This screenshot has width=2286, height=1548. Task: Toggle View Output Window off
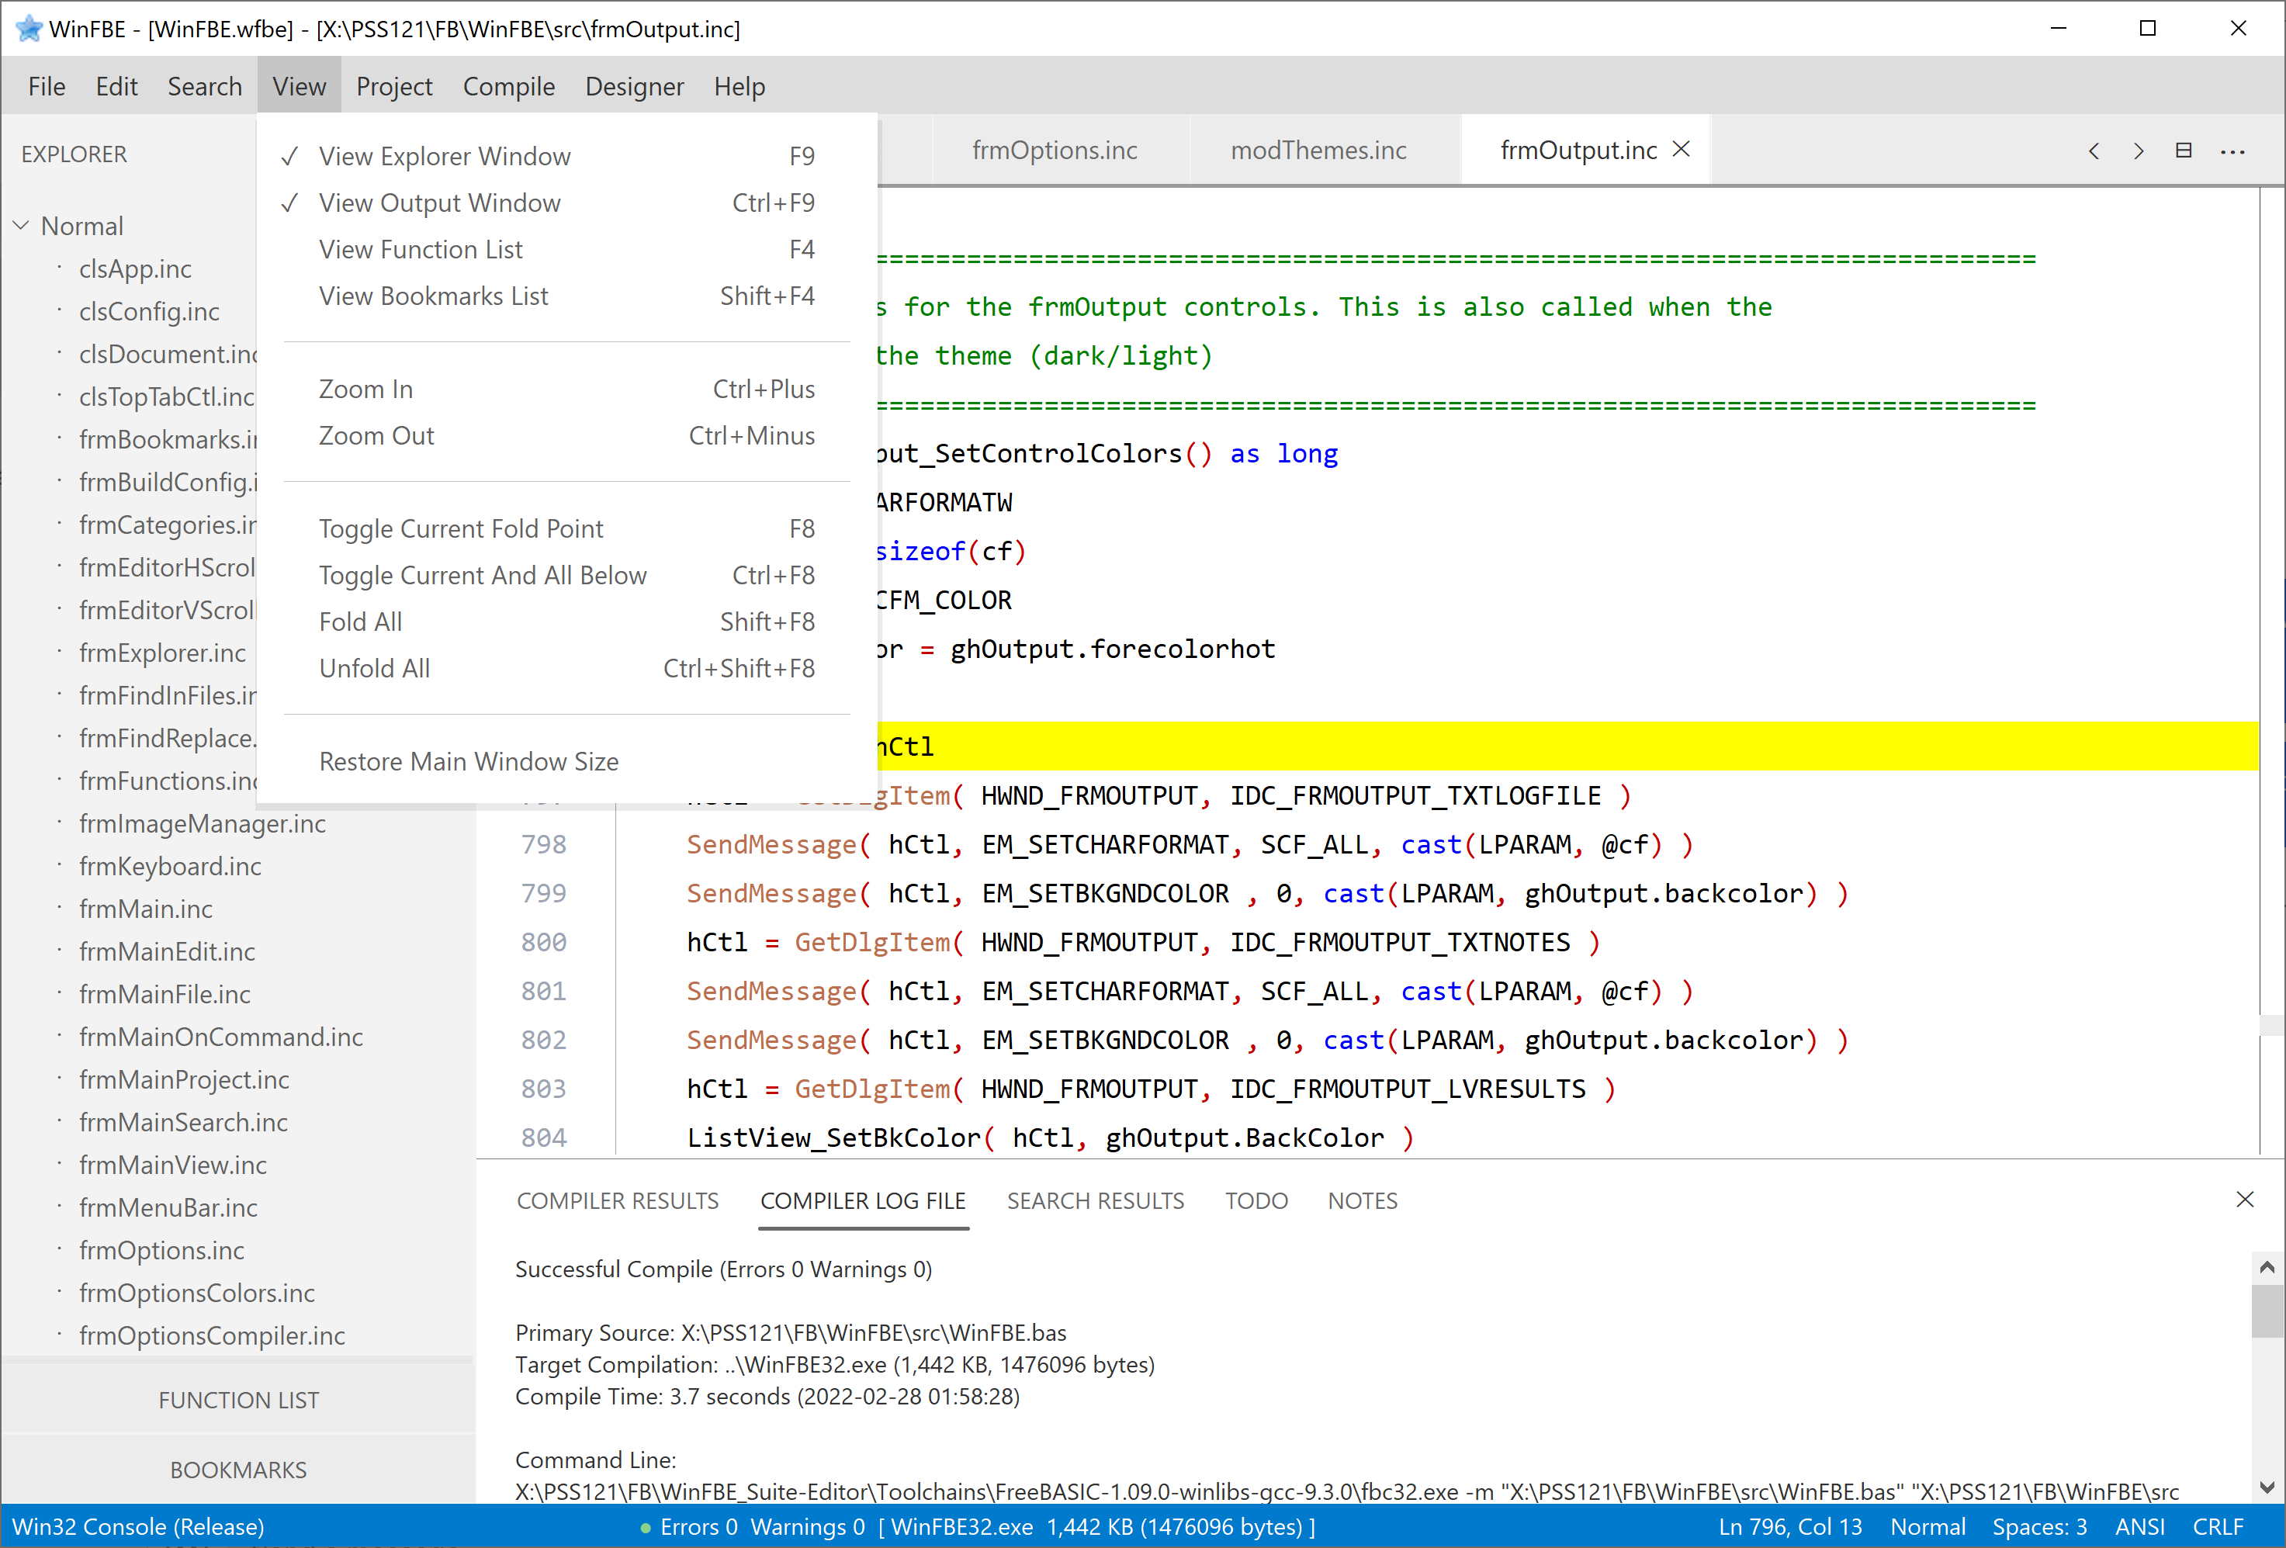pyautogui.click(x=438, y=203)
